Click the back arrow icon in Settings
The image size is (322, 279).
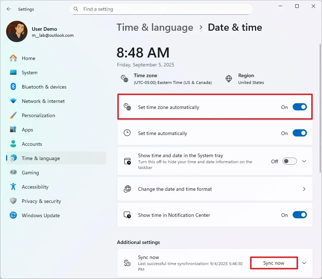pos(9,9)
